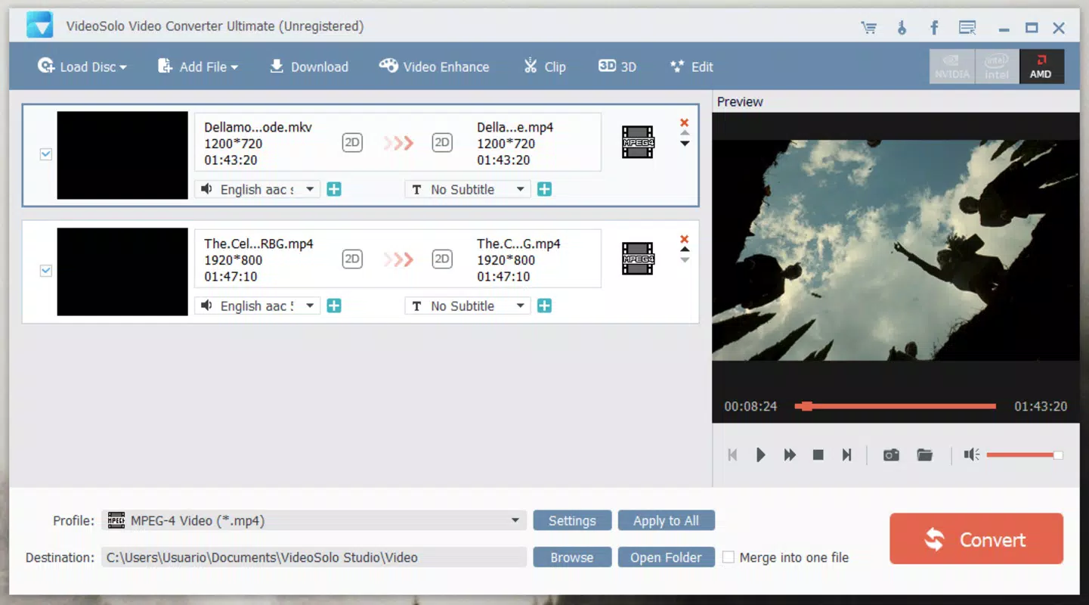Skip to next item in preview

[847, 455]
